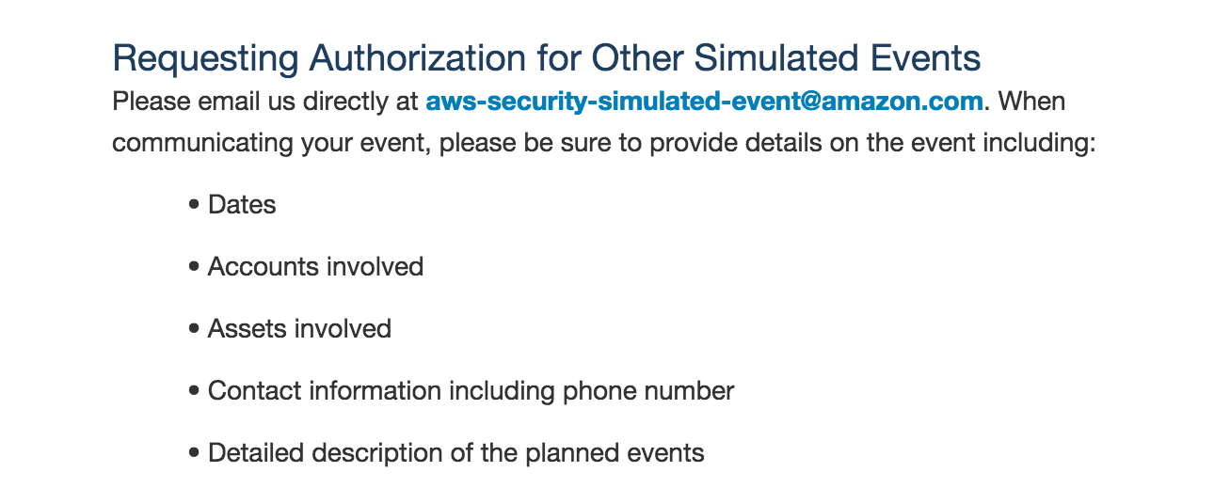Click "Detailed description of the planned events"

pyautogui.click(x=455, y=453)
